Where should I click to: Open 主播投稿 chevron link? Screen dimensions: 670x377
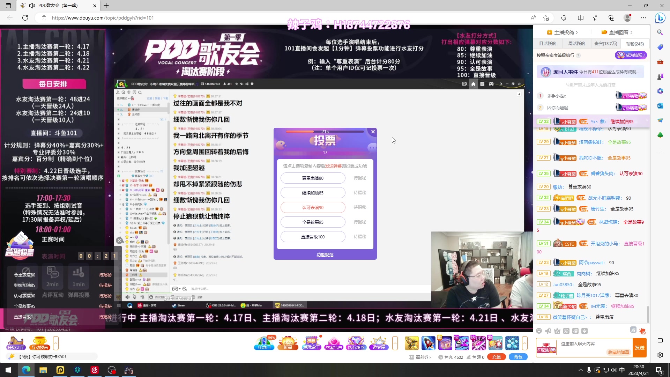point(562,32)
